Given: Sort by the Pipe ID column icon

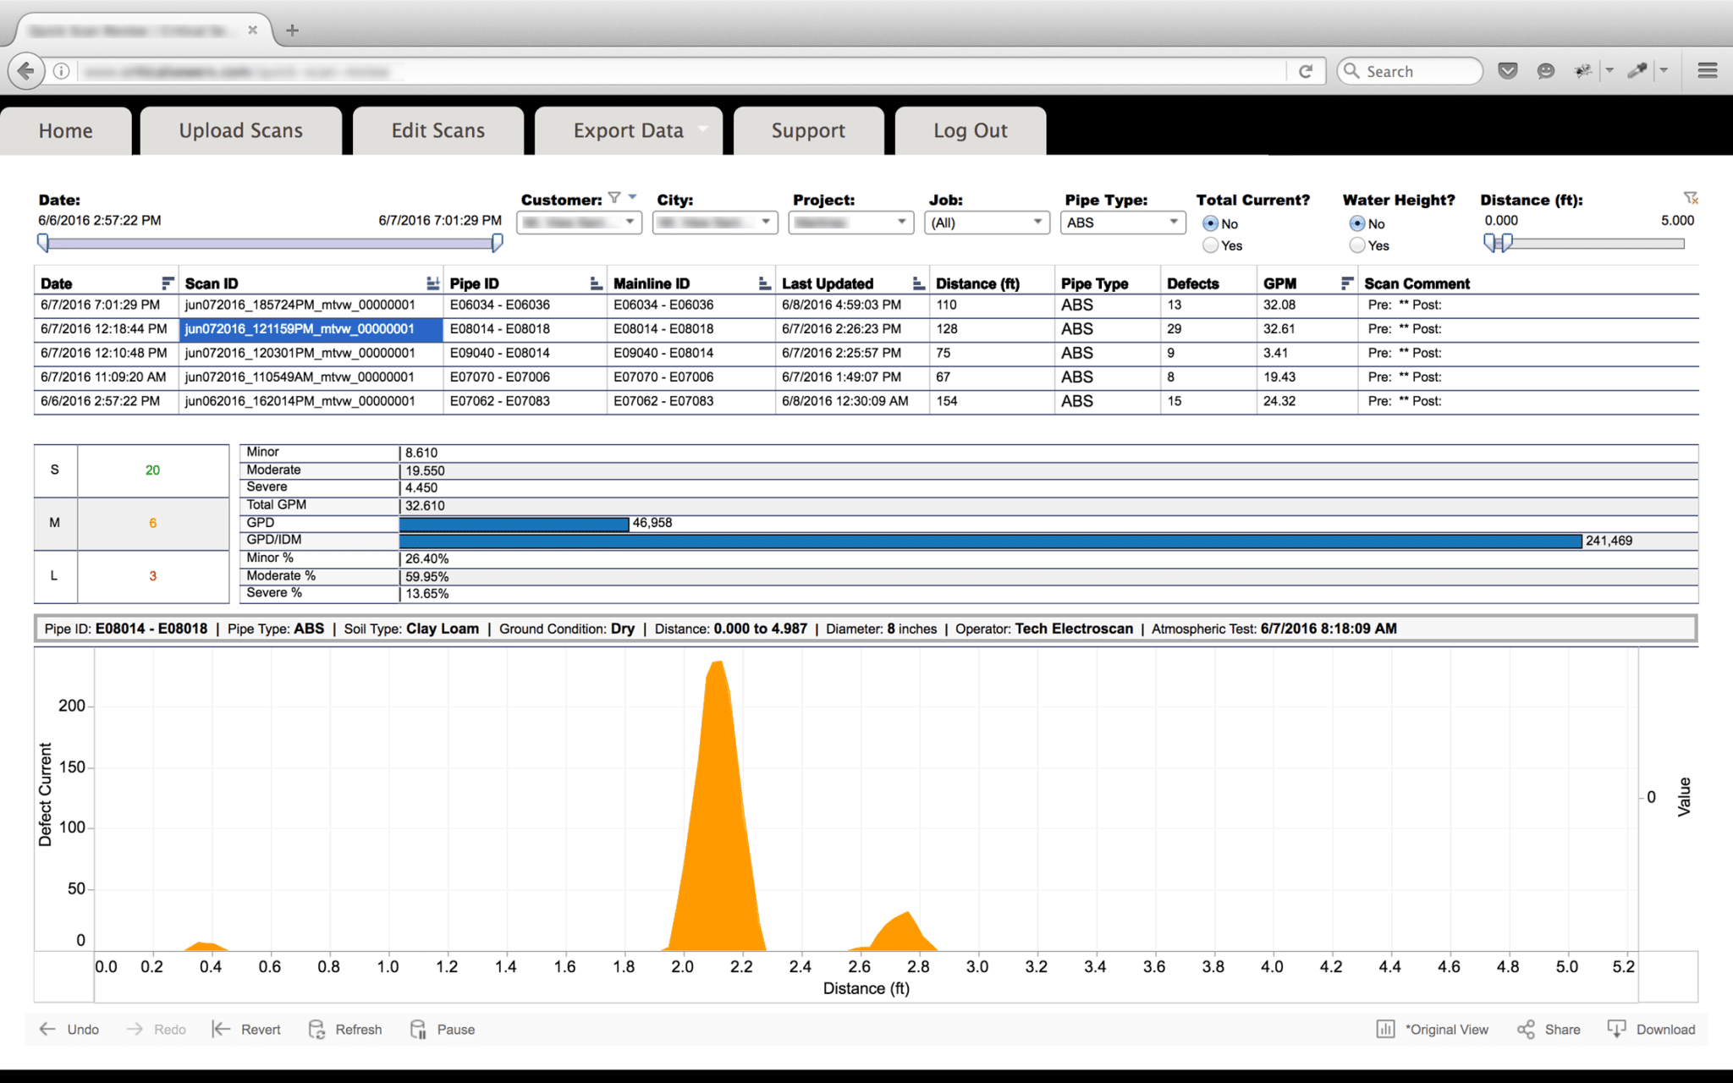Looking at the screenshot, I should click(x=596, y=283).
